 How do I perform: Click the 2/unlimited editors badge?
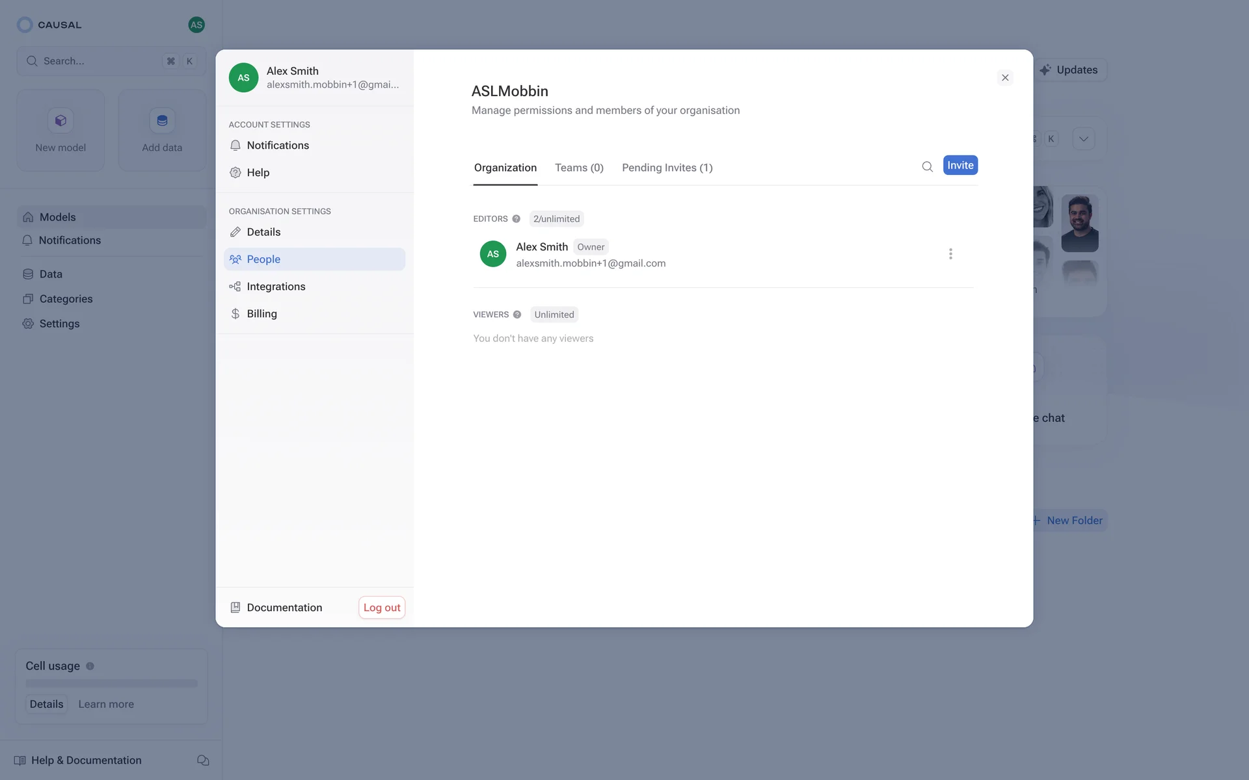556,219
